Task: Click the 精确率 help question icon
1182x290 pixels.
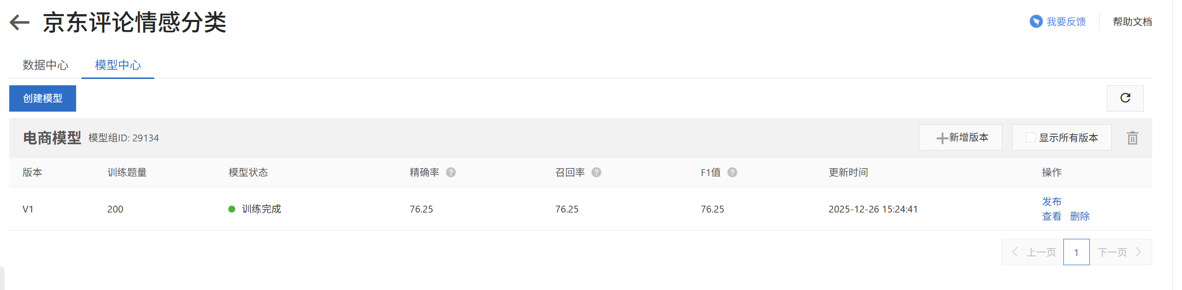Action: point(451,173)
